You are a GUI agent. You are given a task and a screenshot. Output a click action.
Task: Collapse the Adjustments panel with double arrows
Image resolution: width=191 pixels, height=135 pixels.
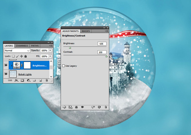104,28
